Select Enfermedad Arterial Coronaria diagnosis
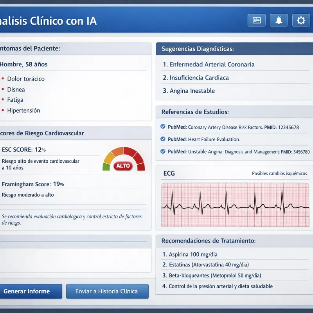This screenshot has height=313, width=313. point(208,65)
